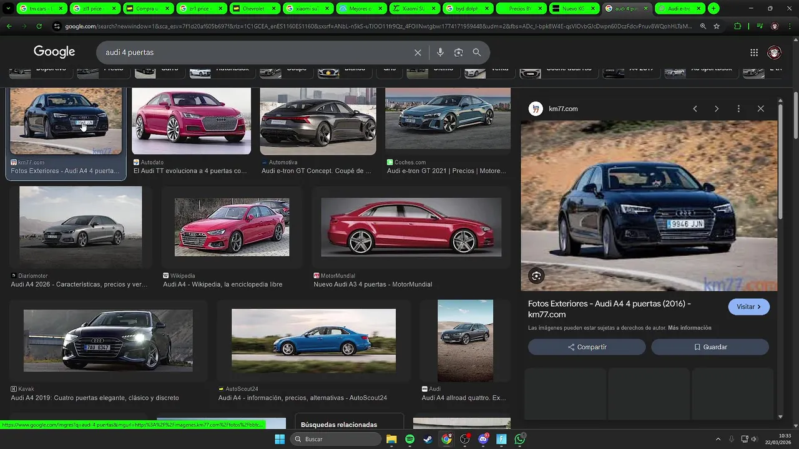Viewport: 799px width, 449px height.
Task: Close the km77.com image preview panel
Action: pos(760,109)
